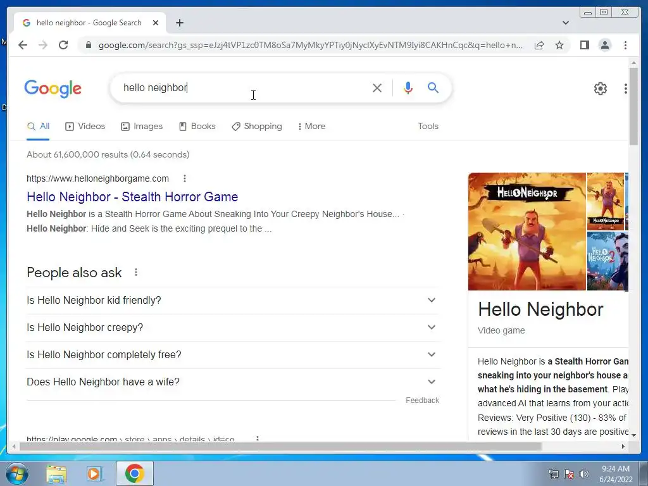
Task: Open a new tab with plus button
Action: (x=179, y=23)
